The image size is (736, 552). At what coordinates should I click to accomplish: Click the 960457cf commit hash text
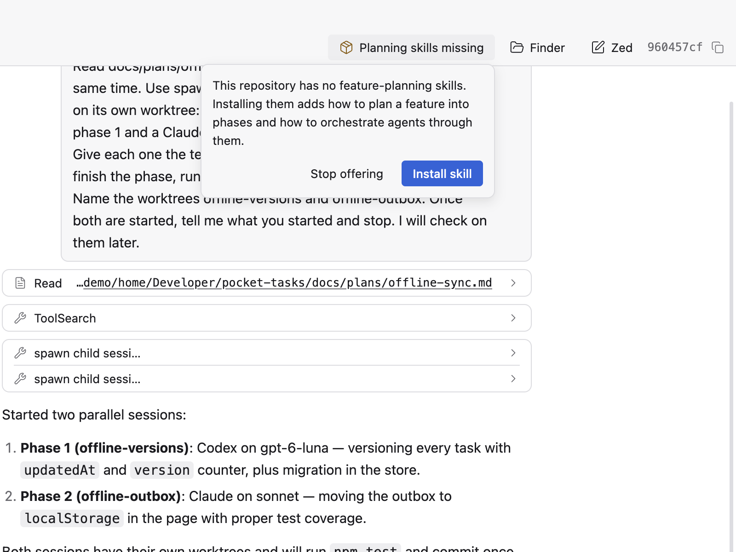pyautogui.click(x=675, y=47)
